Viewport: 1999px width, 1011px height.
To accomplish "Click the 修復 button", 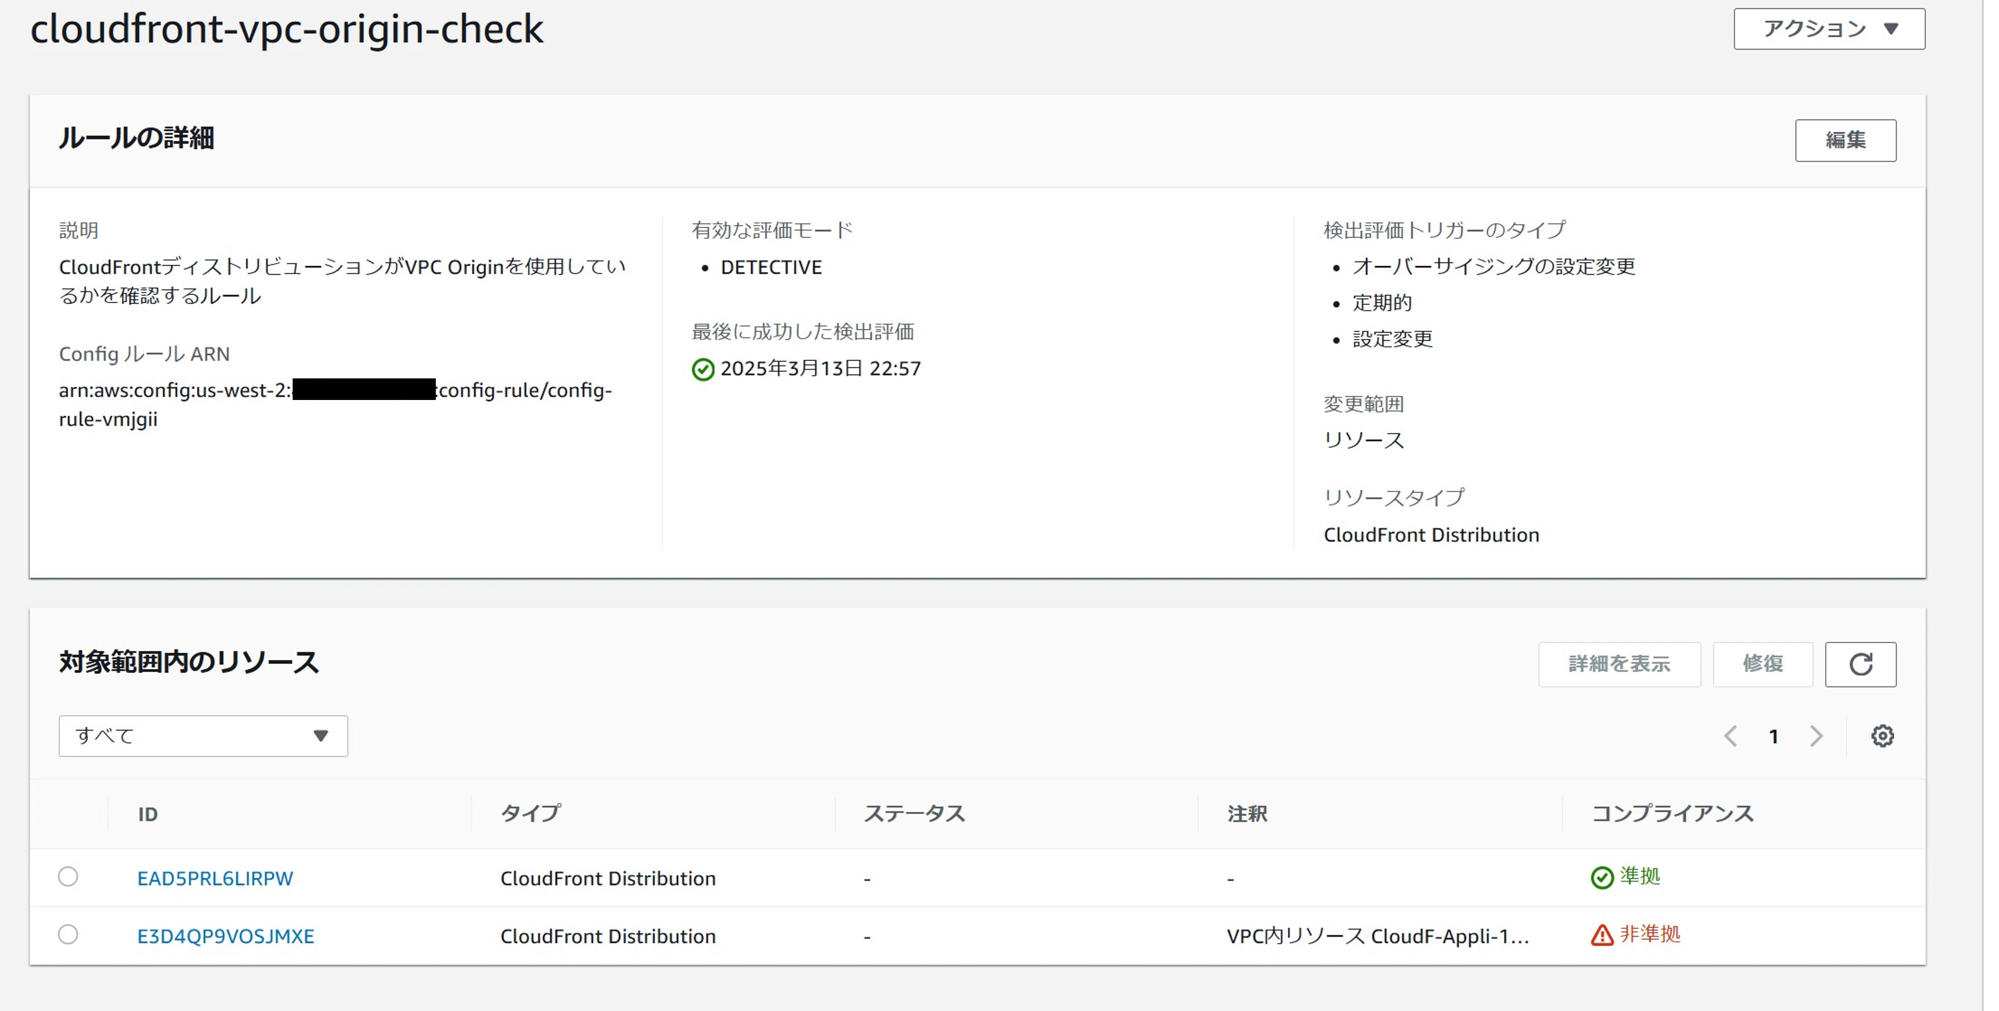I will click(1762, 664).
